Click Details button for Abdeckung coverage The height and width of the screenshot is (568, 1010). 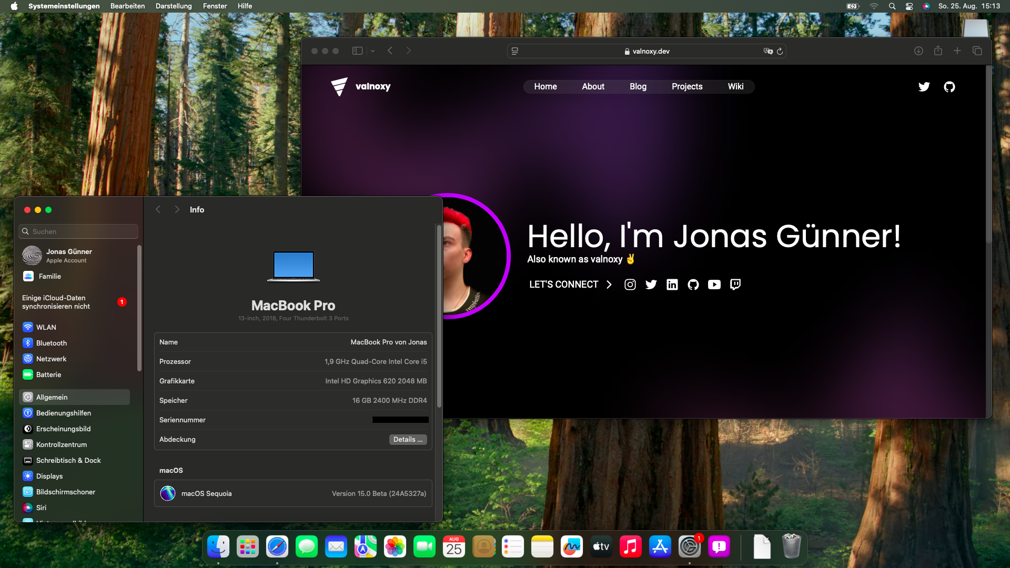[x=408, y=439]
